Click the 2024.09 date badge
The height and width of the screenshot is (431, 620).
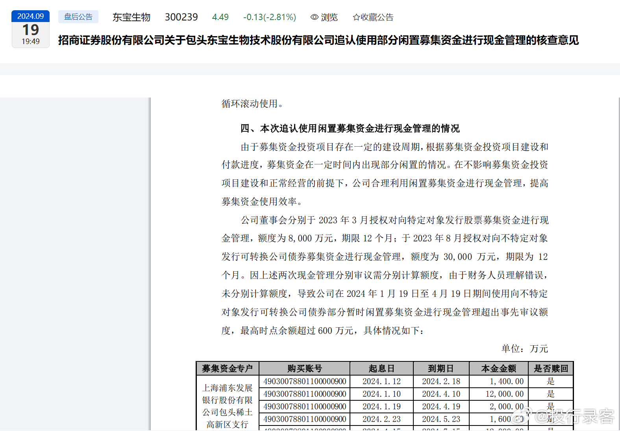31,16
